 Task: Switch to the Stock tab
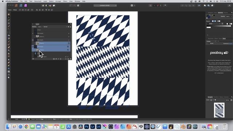224,39
